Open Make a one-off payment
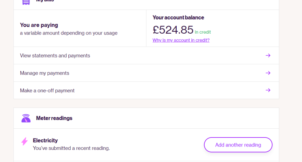This screenshot has height=162, width=302. point(146,90)
